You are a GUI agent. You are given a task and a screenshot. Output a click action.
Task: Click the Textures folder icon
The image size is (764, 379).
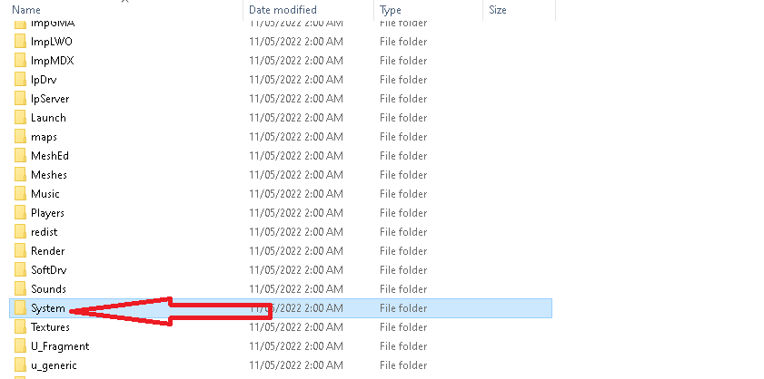(21, 327)
